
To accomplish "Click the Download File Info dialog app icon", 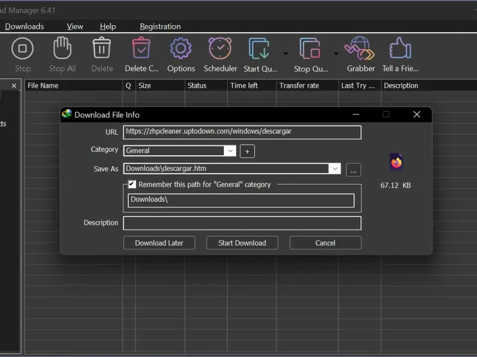I will [67, 114].
